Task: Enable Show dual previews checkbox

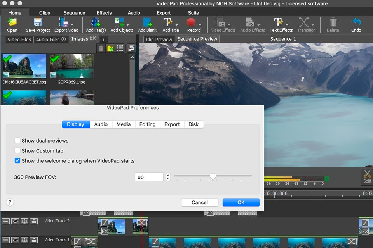Action: pyautogui.click(x=17, y=140)
